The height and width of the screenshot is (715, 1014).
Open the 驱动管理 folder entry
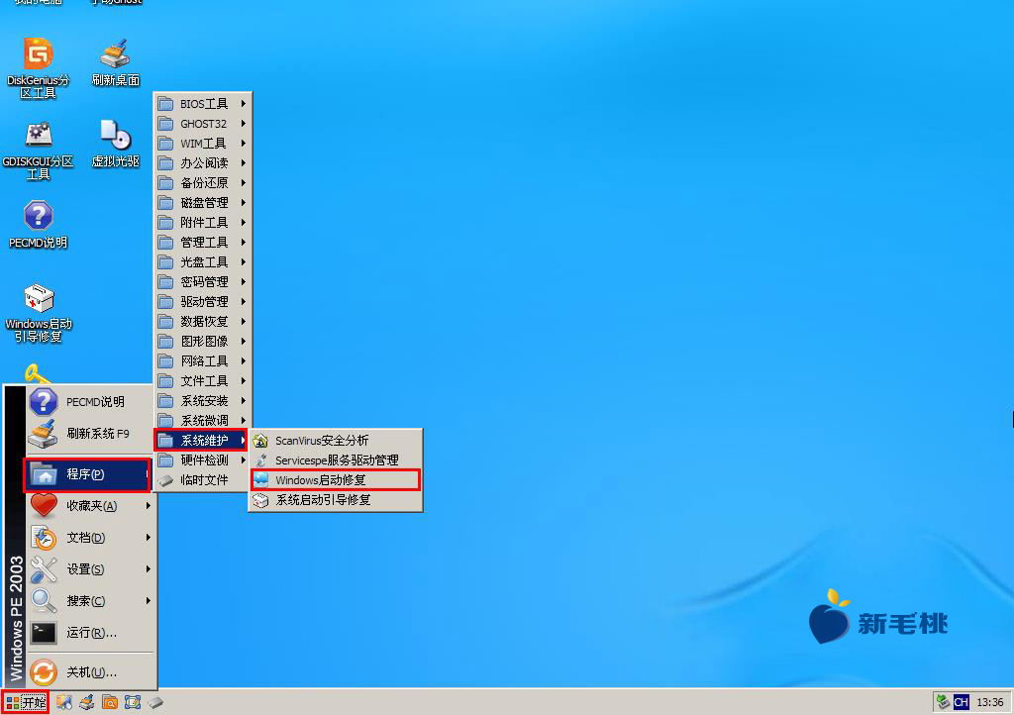tap(202, 302)
